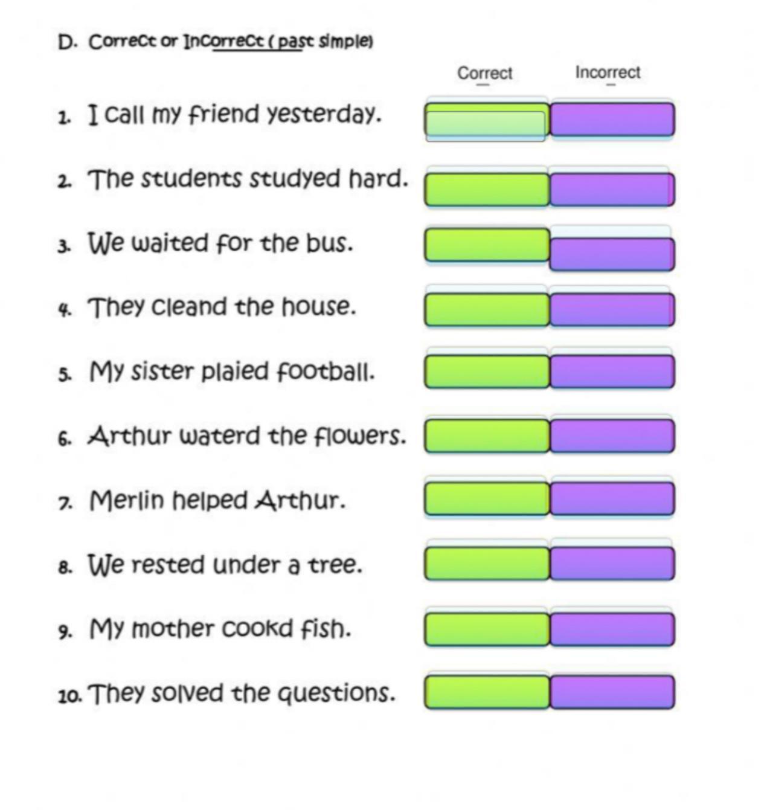Tick Correct box for 'They cleand the house'

(x=487, y=309)
